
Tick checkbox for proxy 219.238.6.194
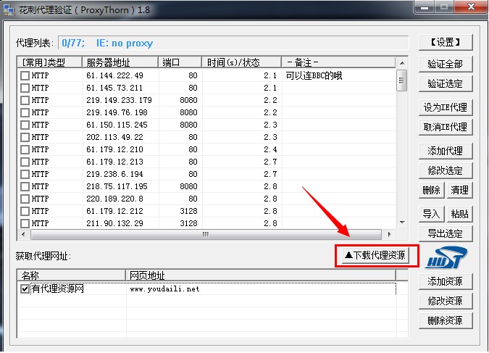click(x=25, y=175)
